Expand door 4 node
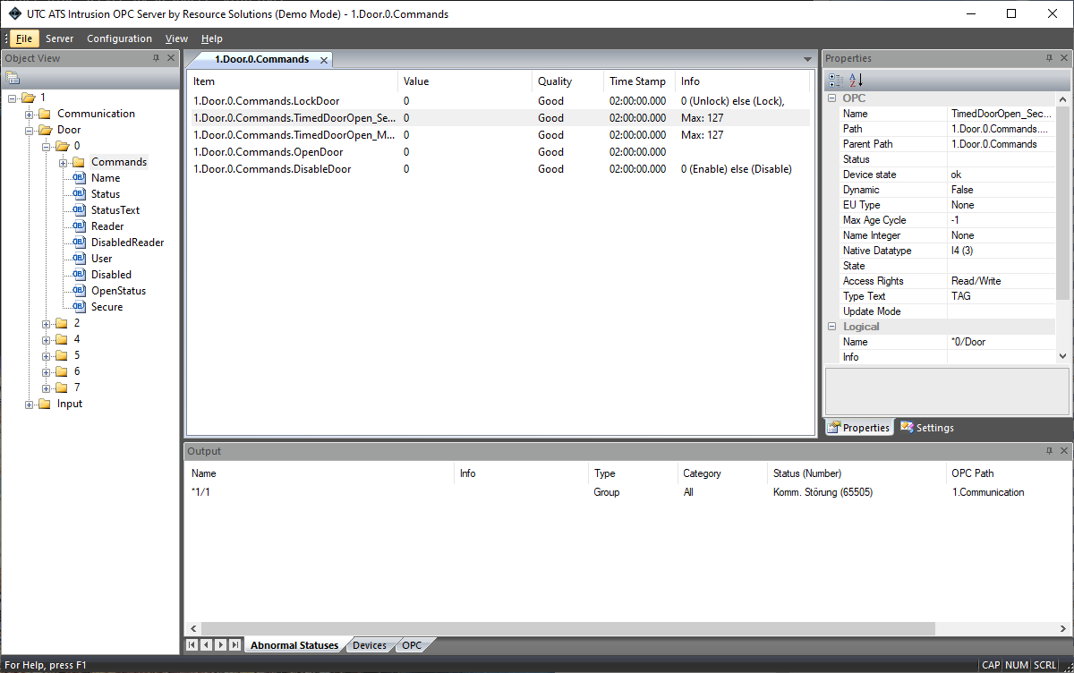This screenshot has width=1074, height=673. pyautogui.click(x=47, y=339)
